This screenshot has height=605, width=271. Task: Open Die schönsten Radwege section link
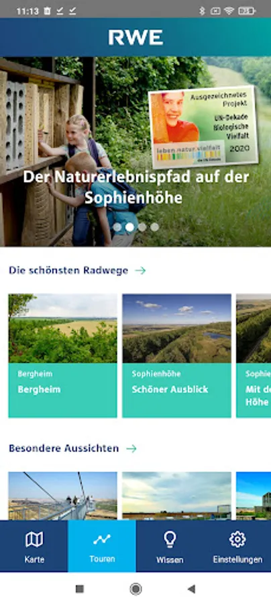tap(68, 270)
